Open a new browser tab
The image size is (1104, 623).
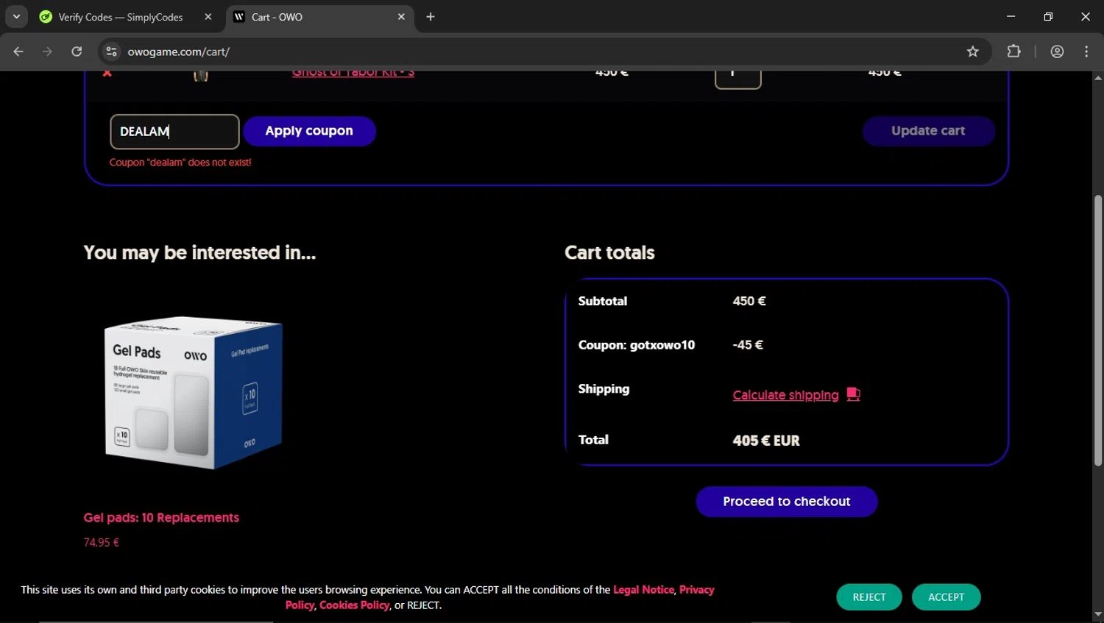(x=431, y=17)
